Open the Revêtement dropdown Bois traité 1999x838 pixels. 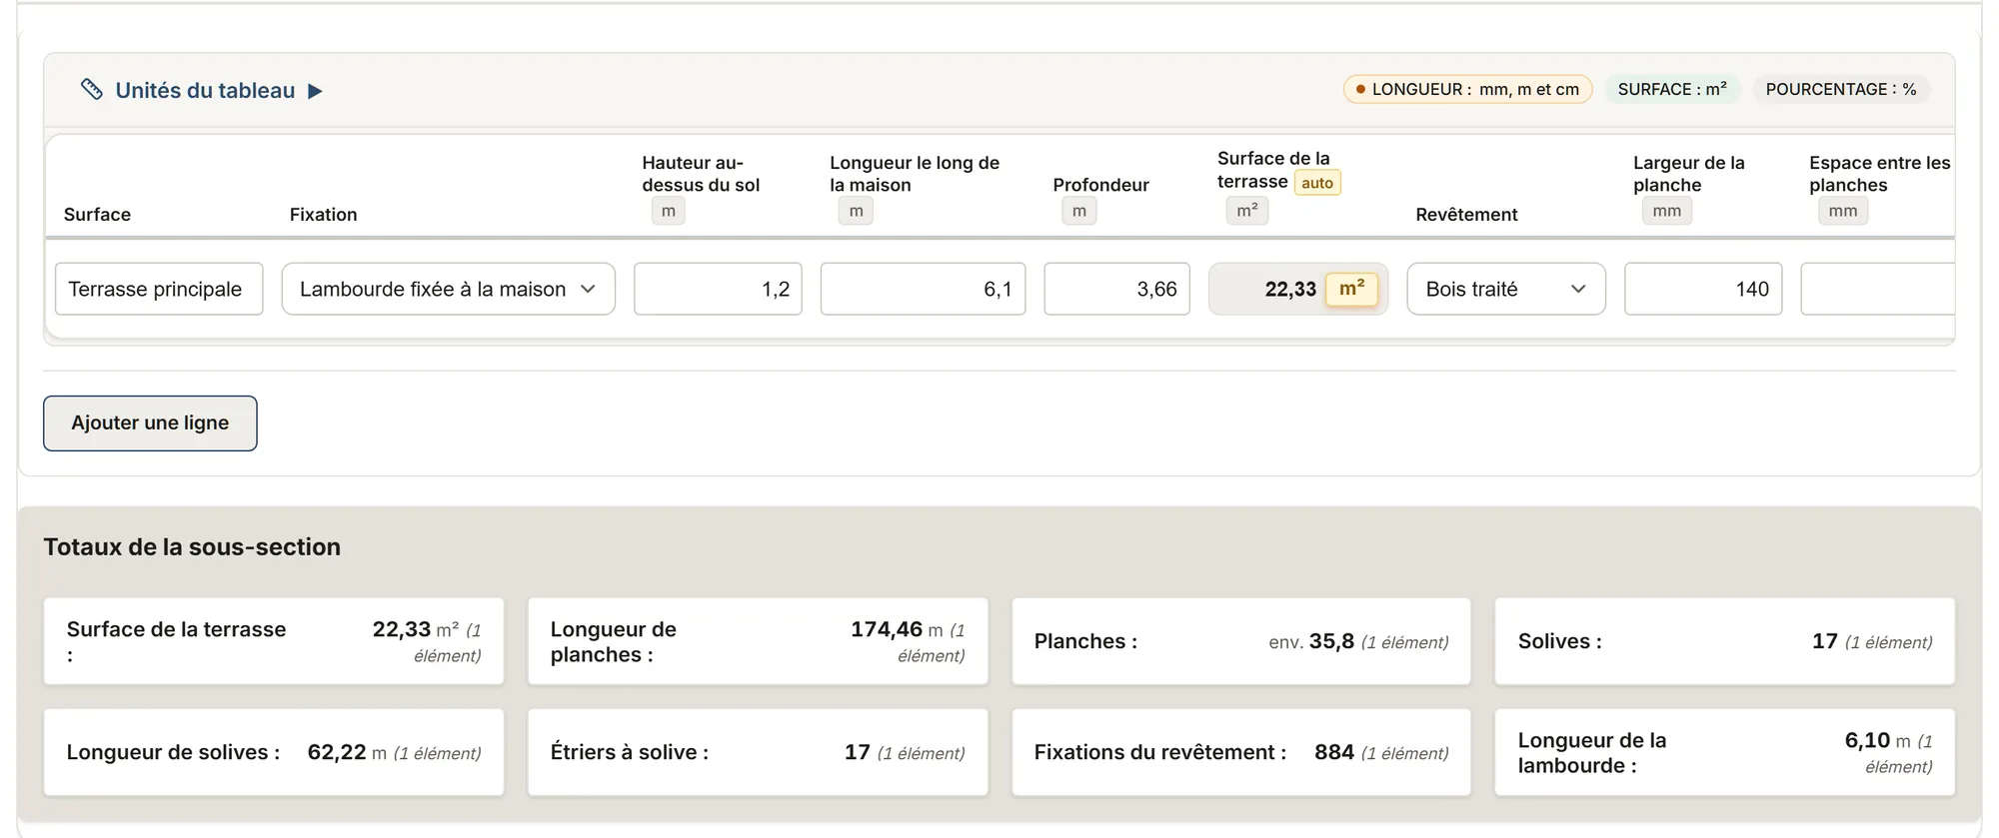[1506, 289]
